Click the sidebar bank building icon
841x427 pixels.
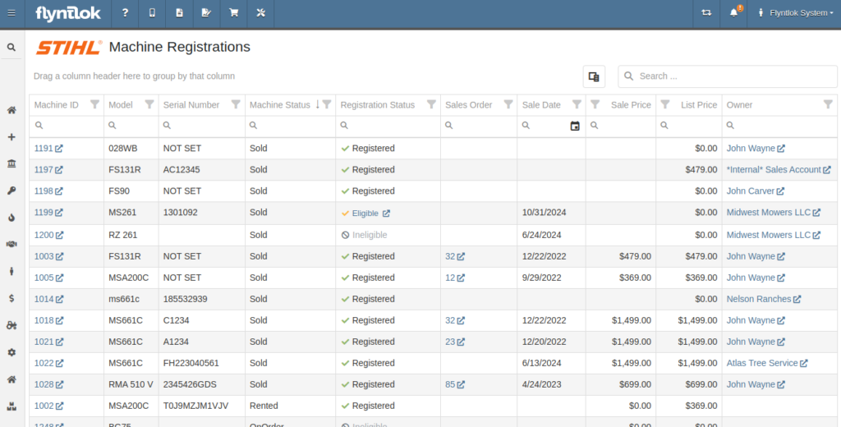[11, 163]
